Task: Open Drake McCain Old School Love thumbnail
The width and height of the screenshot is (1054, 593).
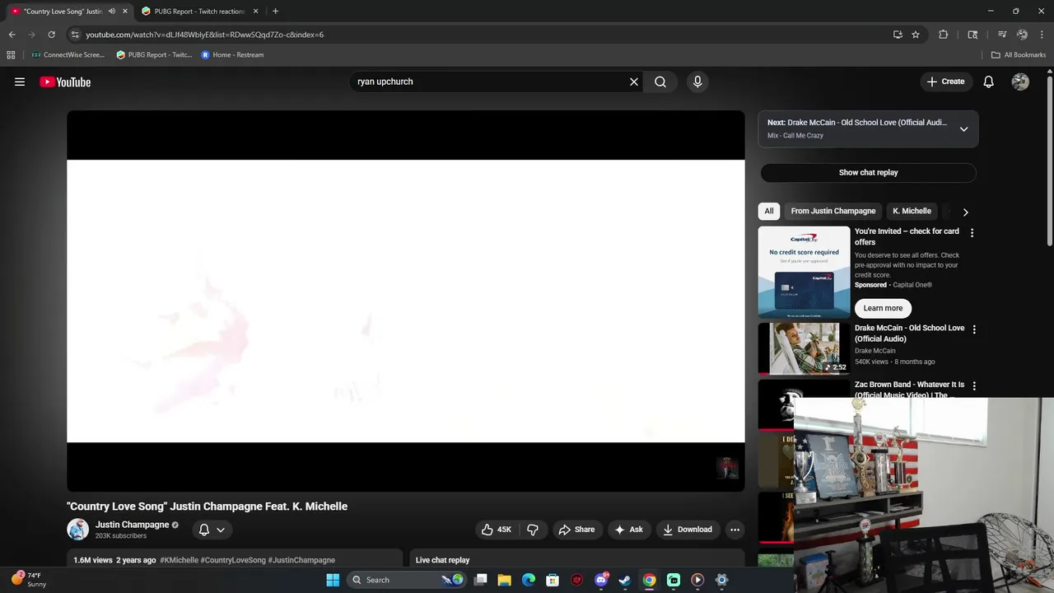Action: coord(804,348)
